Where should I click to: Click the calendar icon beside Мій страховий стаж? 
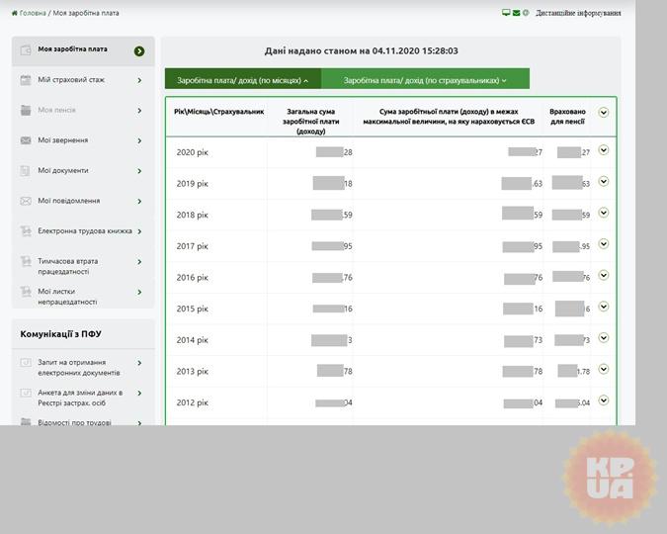[x=27, y=80]
